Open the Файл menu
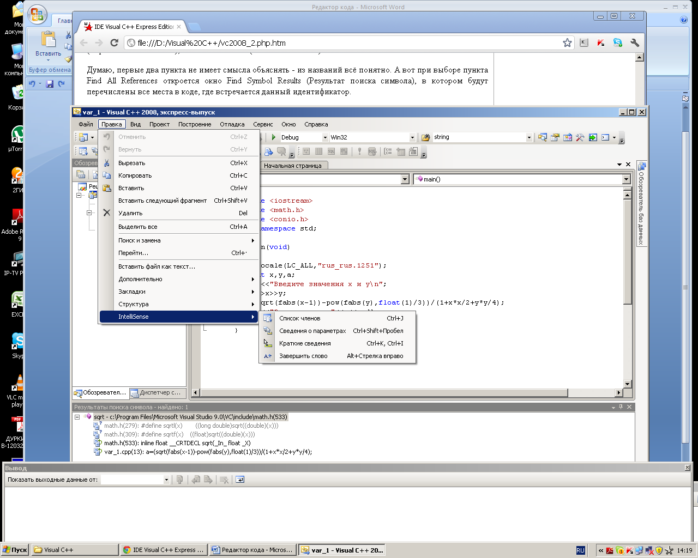 tap(86, 124)
